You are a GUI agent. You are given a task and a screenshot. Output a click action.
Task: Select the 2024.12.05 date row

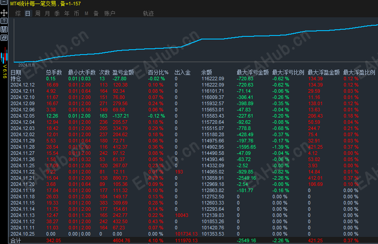tap(23, 116)
